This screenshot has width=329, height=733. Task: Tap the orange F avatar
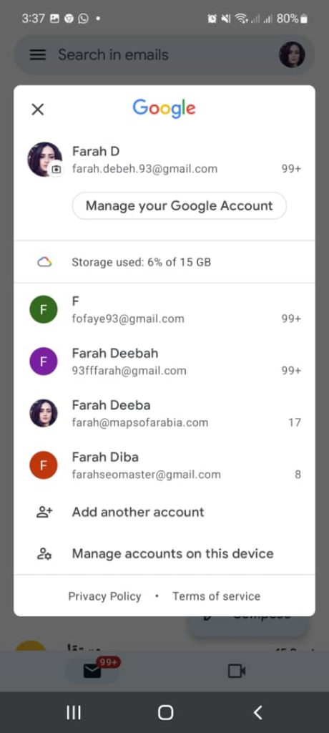click(x=44, y=465)
